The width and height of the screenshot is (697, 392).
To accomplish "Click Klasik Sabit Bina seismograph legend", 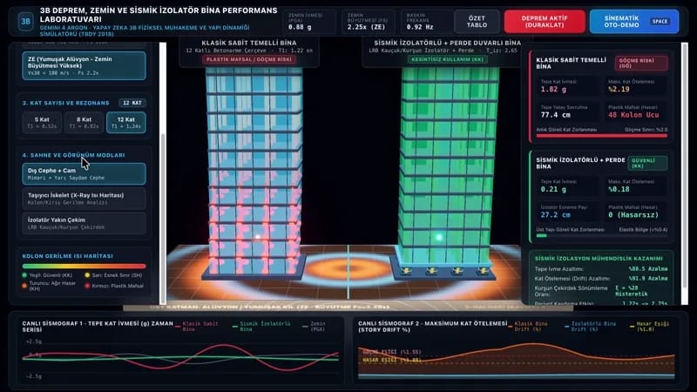I will 198,327.
